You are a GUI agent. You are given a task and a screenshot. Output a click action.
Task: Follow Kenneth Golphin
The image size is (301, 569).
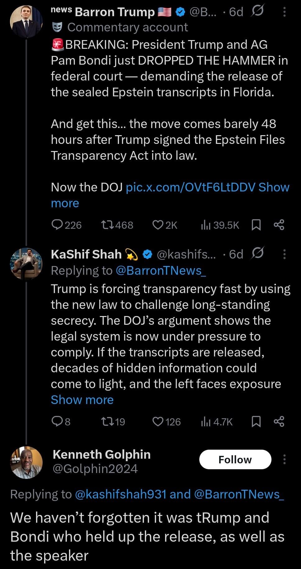point(235,459)
